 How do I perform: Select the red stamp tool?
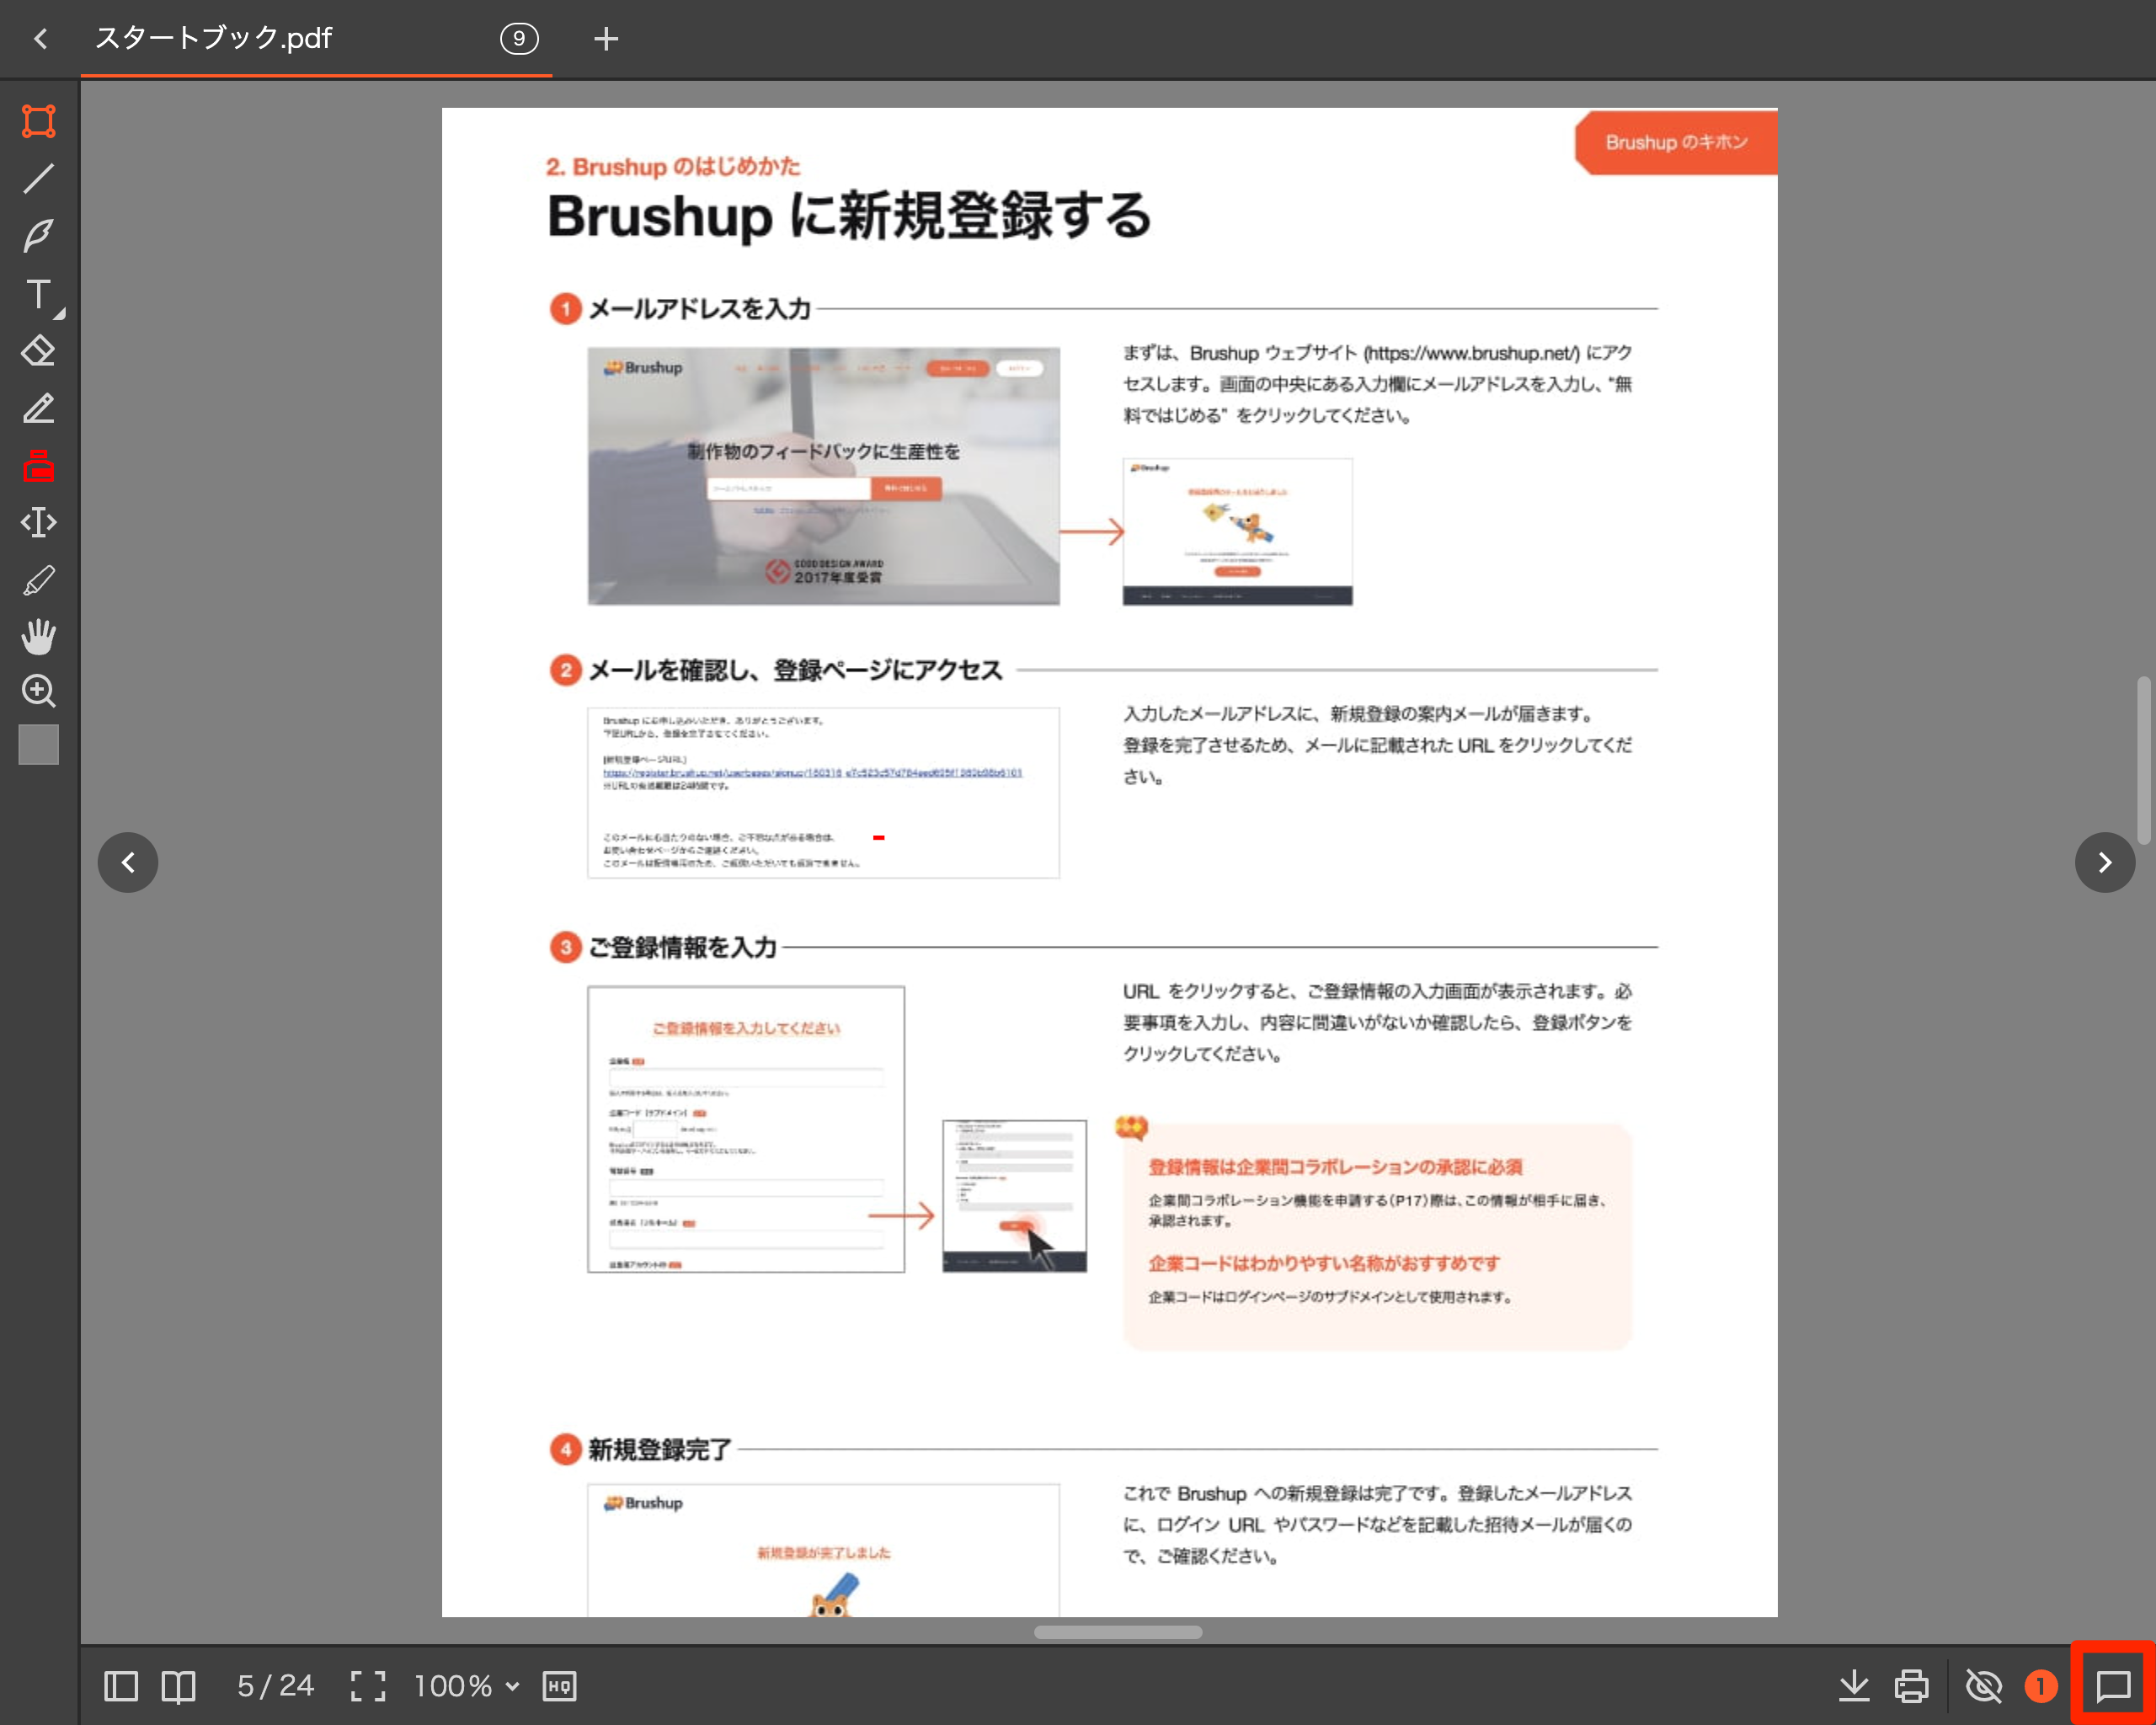click(x=38, y=466)
